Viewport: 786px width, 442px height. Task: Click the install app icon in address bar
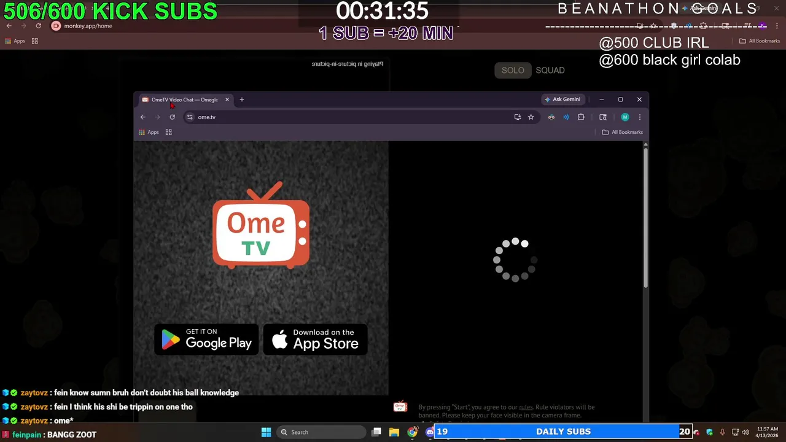pos(518,117)
